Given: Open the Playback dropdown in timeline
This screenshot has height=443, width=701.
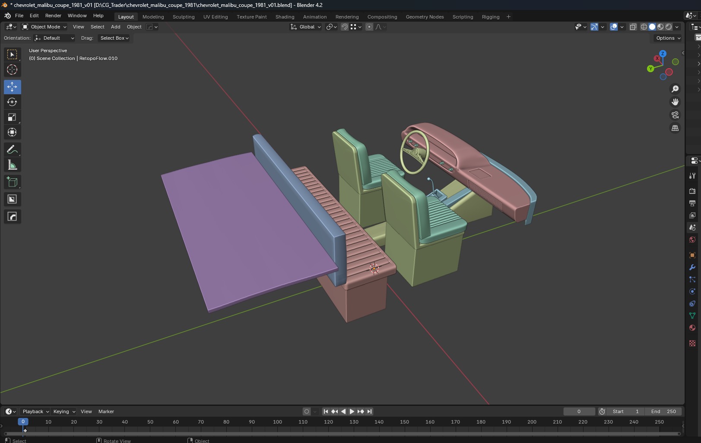Looking at the screenshot, I should (x=35, y=411).
